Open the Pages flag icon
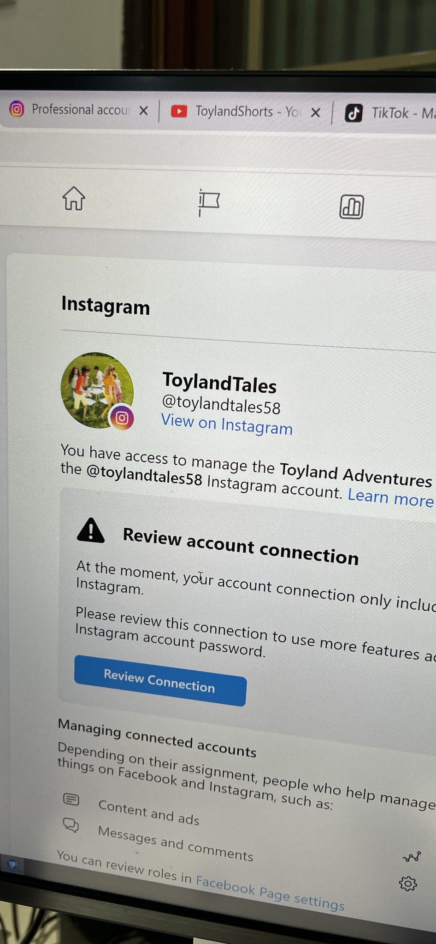436x944 pixels. point(209,202)
